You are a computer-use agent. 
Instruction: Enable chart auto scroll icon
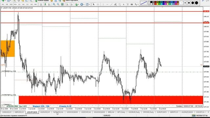[67, 4]
